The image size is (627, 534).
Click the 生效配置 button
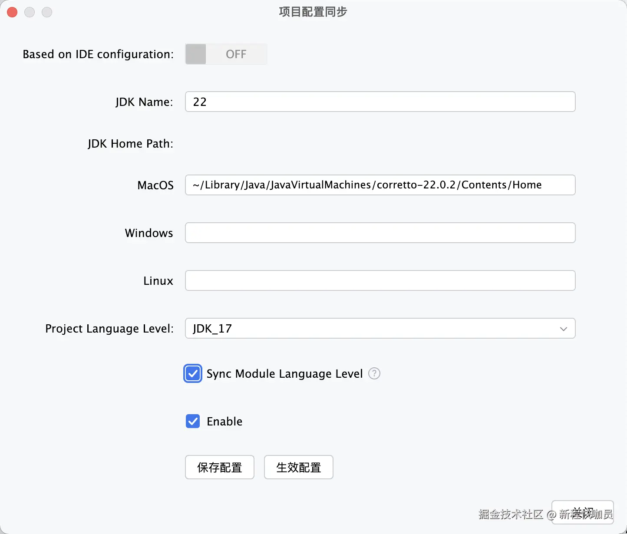(x=298, y=467)
